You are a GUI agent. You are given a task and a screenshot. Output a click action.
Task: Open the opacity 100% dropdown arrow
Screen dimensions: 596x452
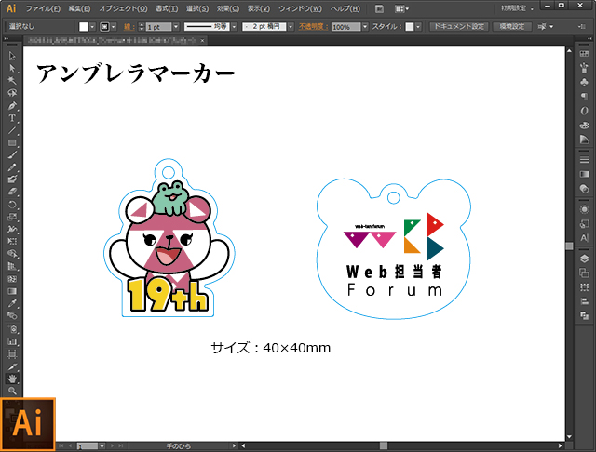(x=365, y=27)
